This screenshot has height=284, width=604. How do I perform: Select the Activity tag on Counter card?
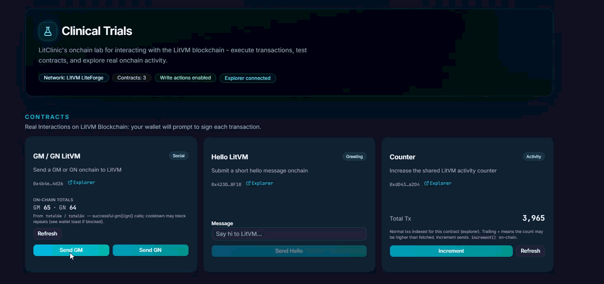[533, 156]
